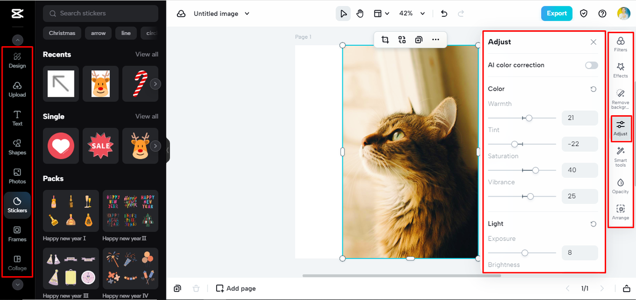The width and height of the screenshot is (636, 300).
Task: Select the line sticker tag
Action: (126, 33)
